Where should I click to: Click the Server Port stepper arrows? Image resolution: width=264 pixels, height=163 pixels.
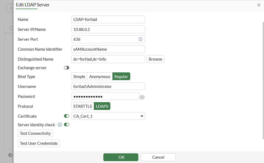(x=140, y=39)
